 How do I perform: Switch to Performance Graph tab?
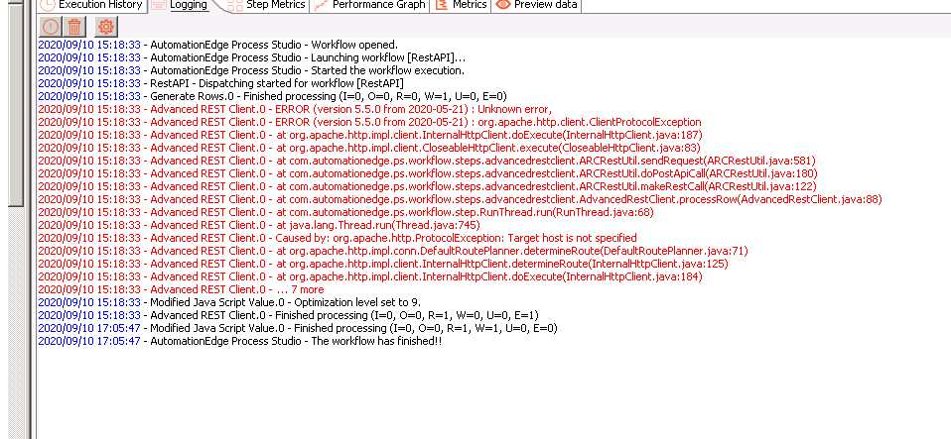[370, 5]
